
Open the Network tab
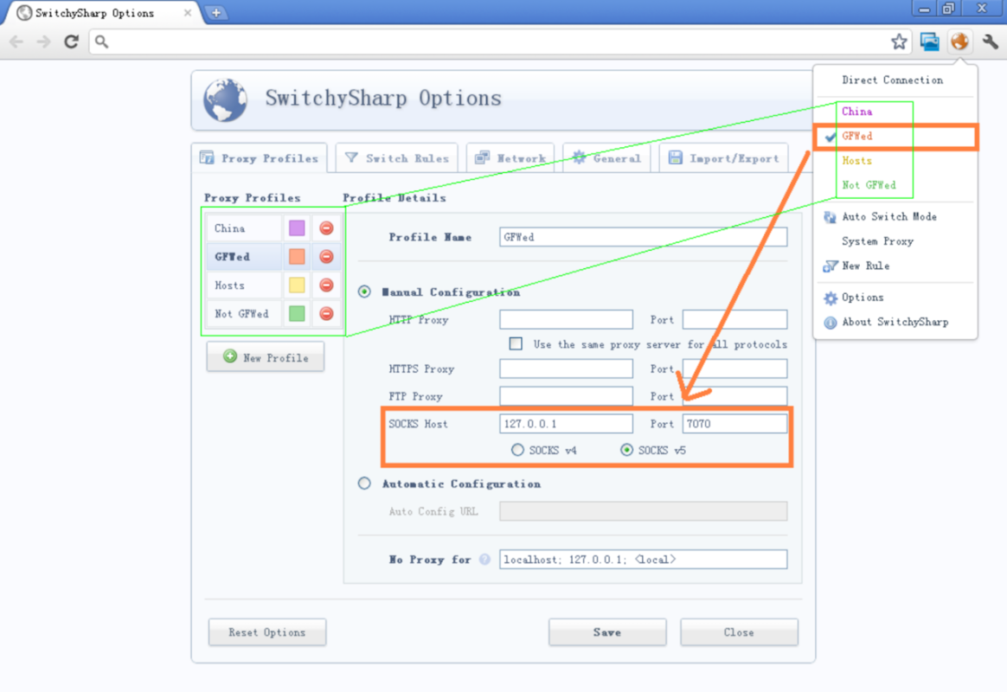click(510, 158)
